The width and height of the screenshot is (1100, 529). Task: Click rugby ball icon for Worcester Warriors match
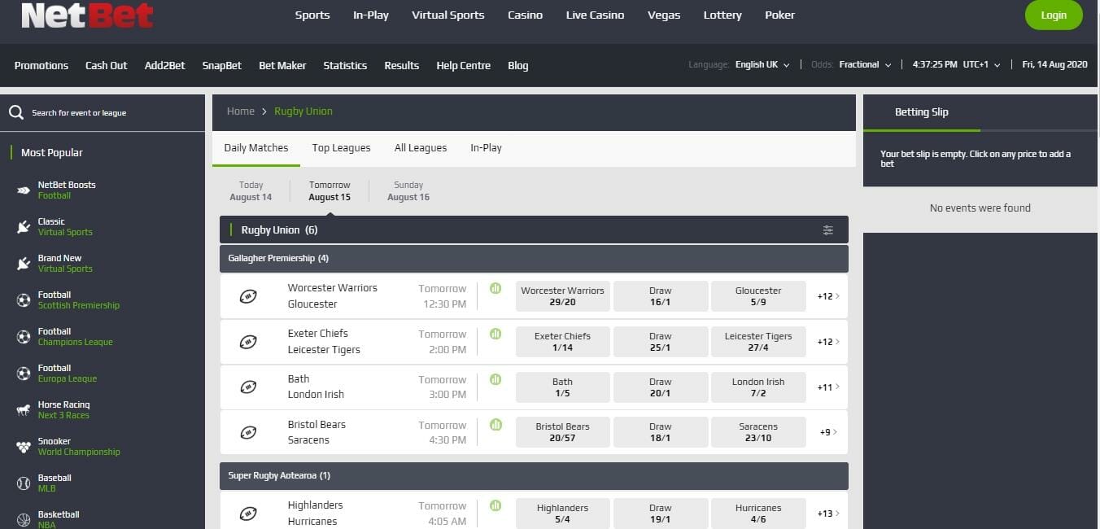248,296
